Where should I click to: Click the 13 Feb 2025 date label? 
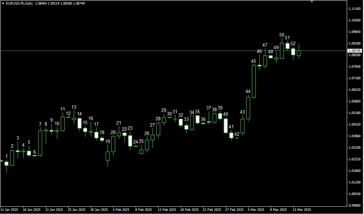pyautogui.click(x=167, y=210)
